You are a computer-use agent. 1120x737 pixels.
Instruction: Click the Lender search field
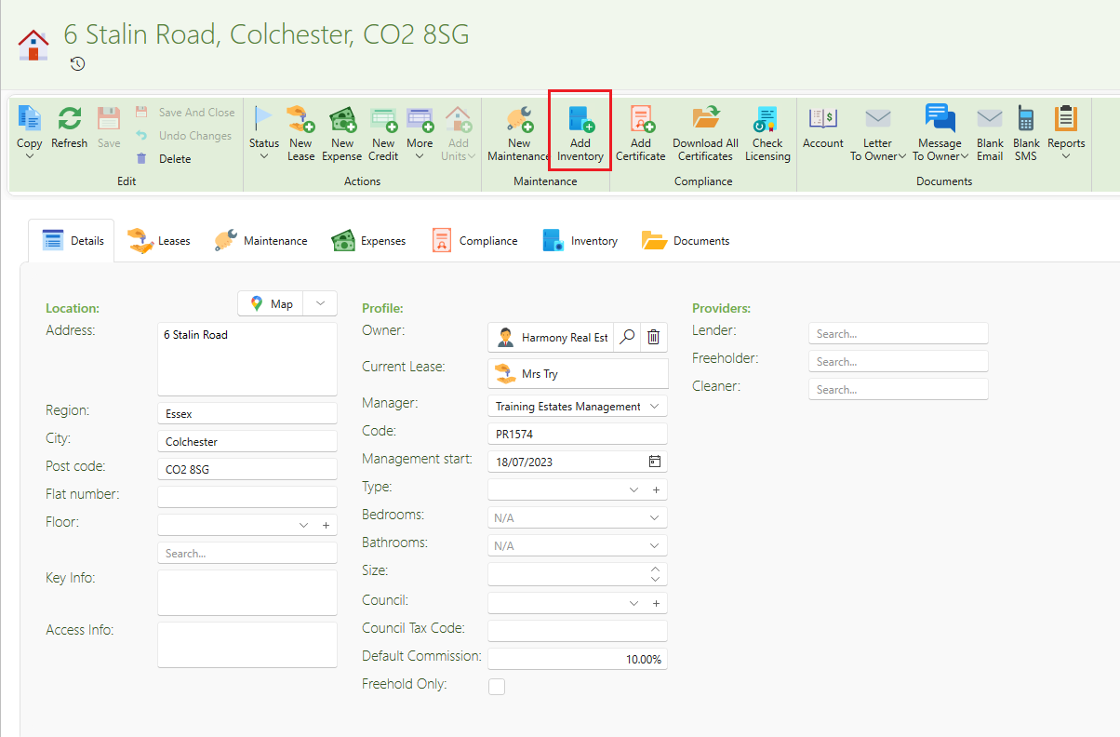[x=899, y=333]
